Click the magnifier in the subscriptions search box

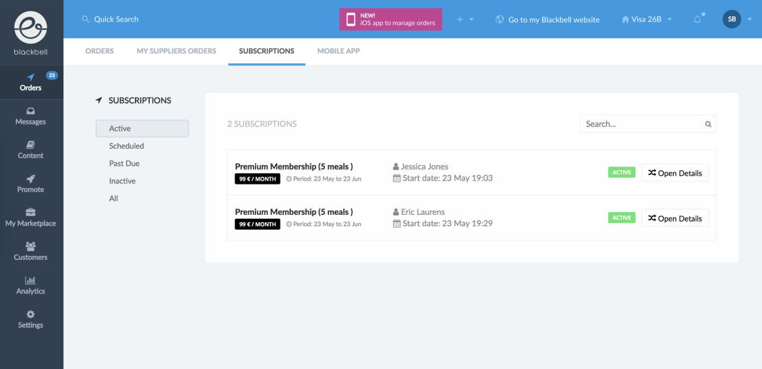(708, 124)
